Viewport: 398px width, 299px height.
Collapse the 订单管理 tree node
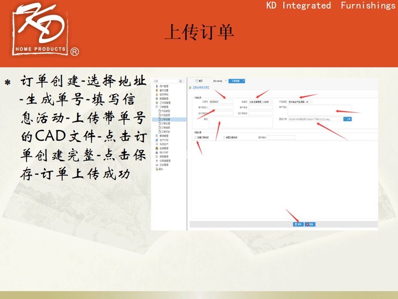[157, 107]
